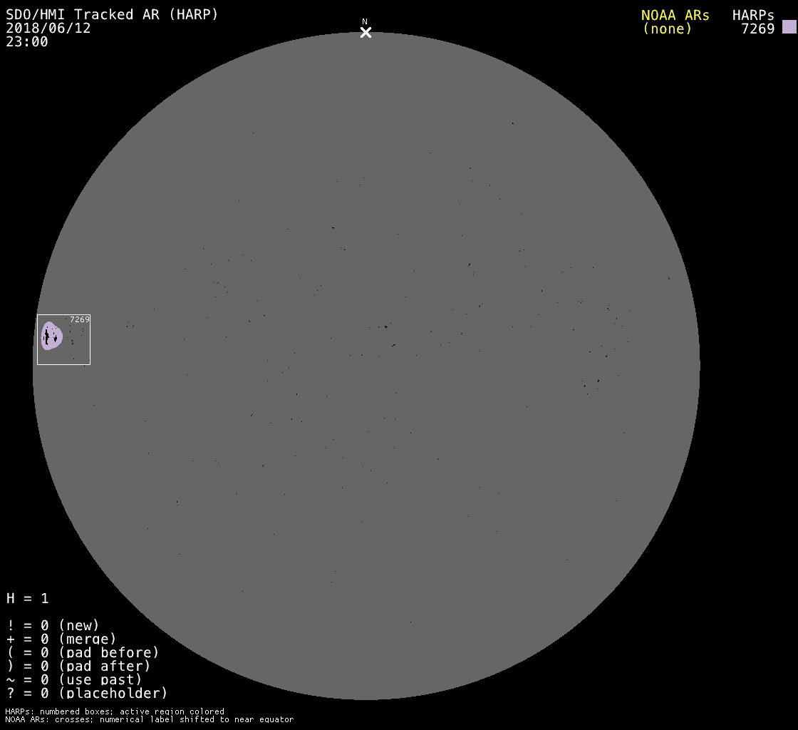The image size is (798, 730).
Task: Click the SDO/HMI Tracked AR (HARP) title
Action: coord(112,14)
